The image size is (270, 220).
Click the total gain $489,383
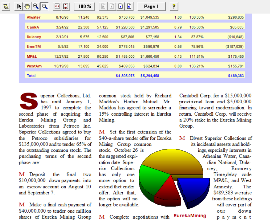tap(236, 76)
